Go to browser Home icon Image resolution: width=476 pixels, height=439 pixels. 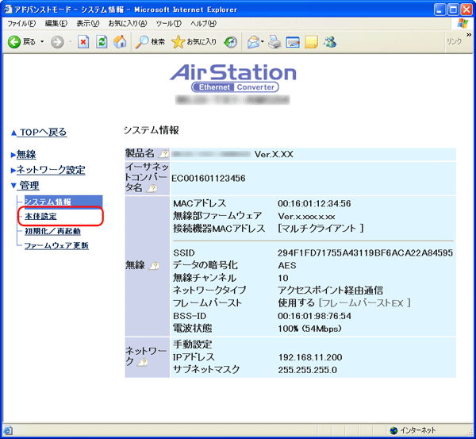[120, 41]
